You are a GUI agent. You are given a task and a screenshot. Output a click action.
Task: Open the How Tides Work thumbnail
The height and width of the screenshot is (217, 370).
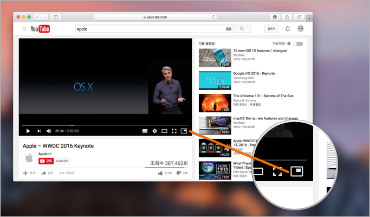(215, 170)
